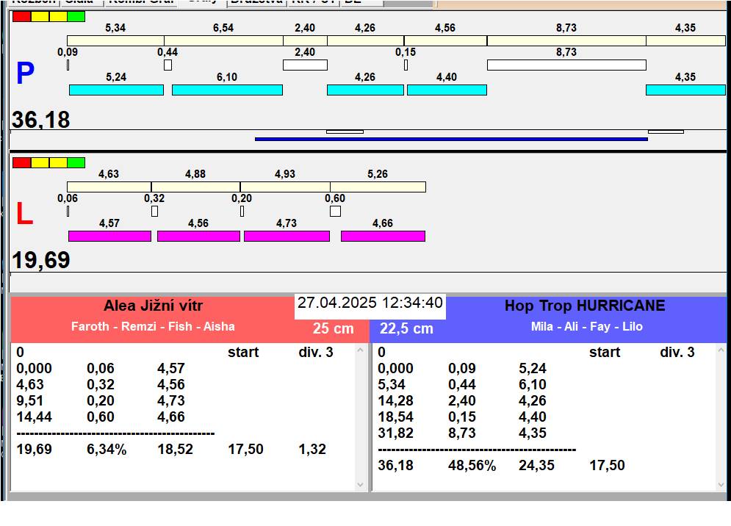
Task: Click the 25 cm jump height
Action: pos(334,328)
